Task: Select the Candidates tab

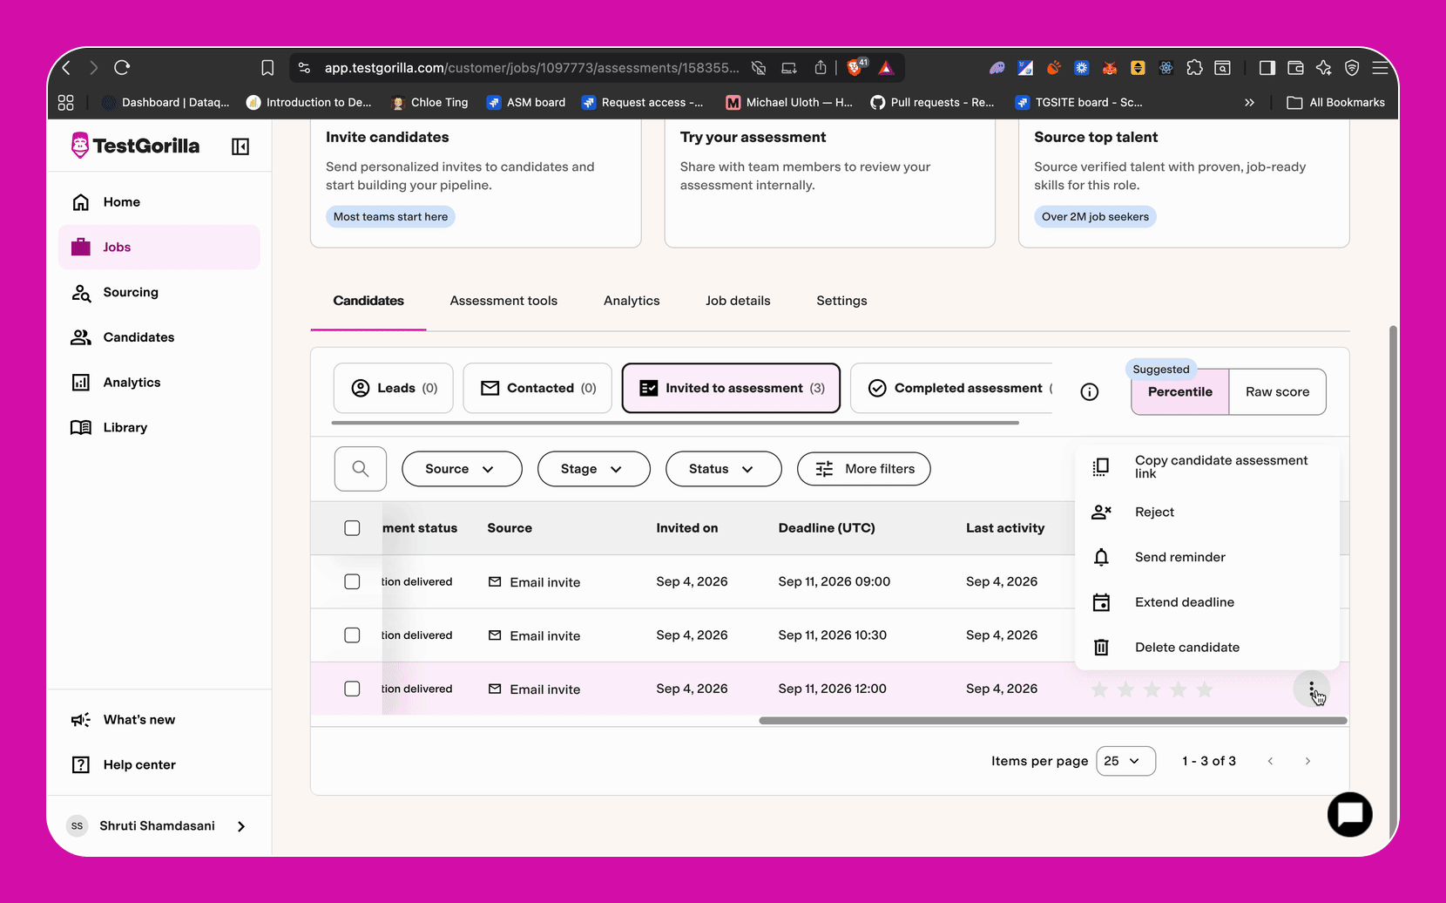Action: pos(368,301)
